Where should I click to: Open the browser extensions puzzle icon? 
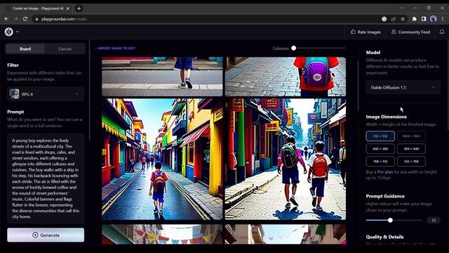415,19
